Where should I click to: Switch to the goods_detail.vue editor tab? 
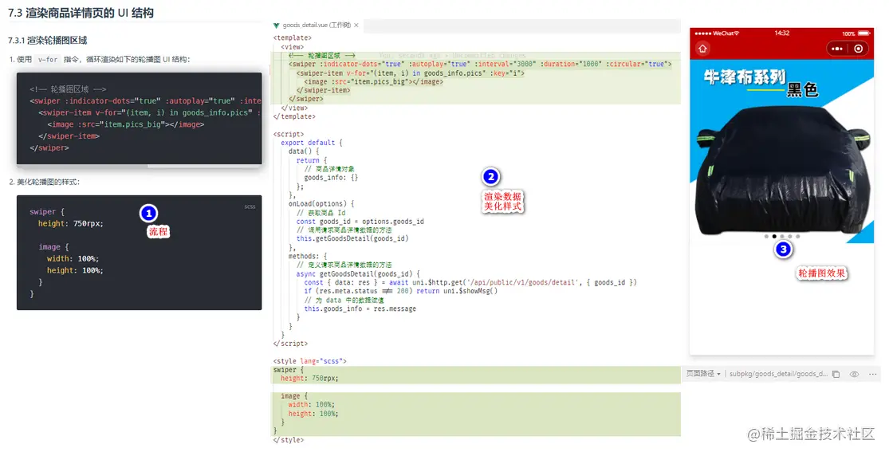coord(317,25)
